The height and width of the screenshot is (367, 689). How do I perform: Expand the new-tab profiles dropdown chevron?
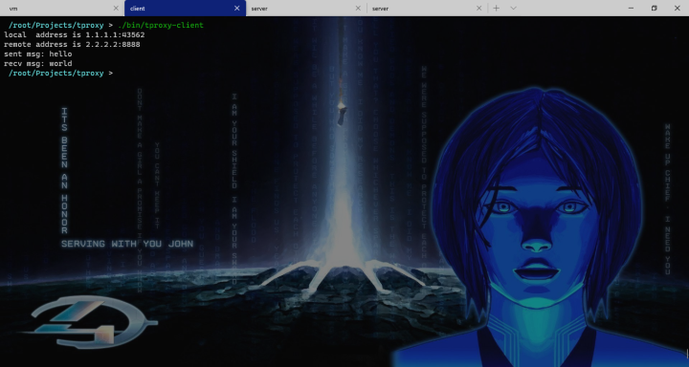513,9
